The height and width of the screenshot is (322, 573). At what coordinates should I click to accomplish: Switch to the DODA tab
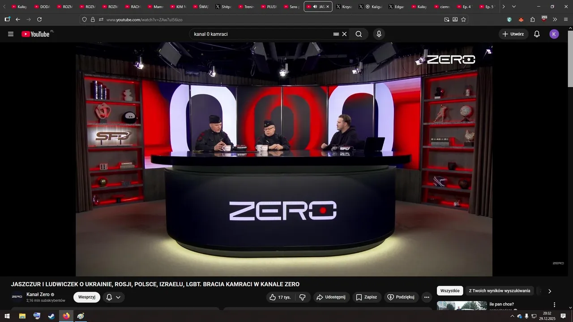tap(42, 7)
